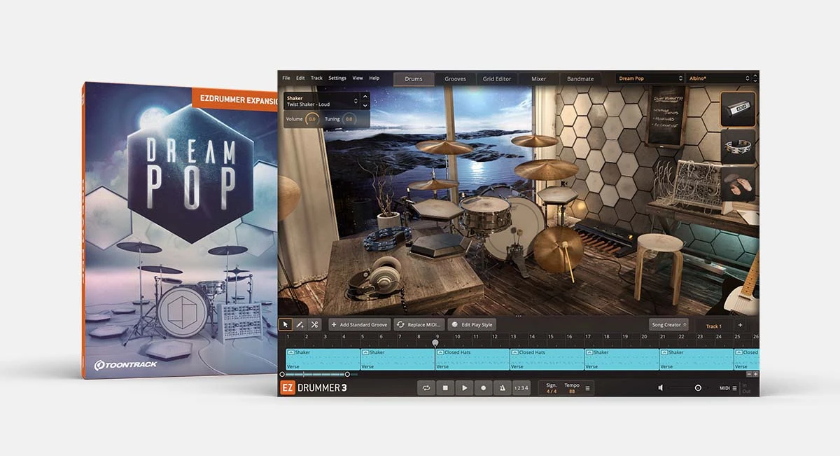Image resolution: width=840 pixels, height=456 pixels.
Task: Open the Dream Pop library dropdown
Action: click(x=650, y=78)
